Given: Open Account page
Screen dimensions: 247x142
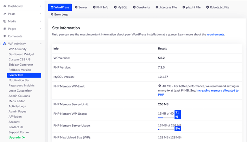Looking at the screenshot, I should click(x=14, y=122).
